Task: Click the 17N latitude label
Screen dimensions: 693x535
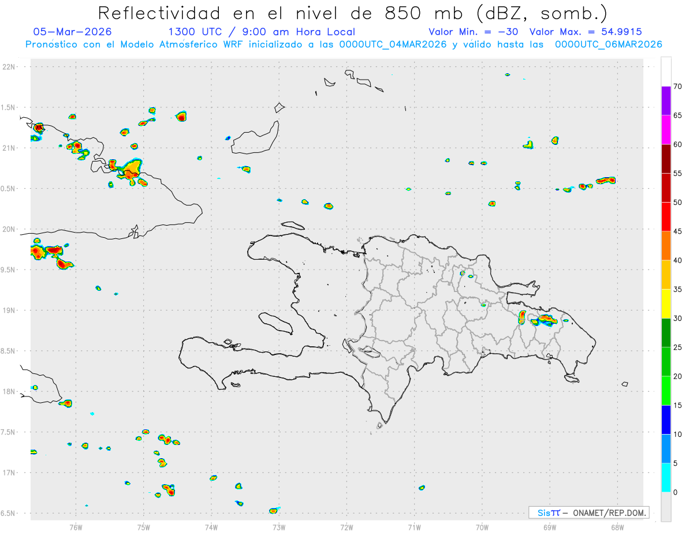Action: [9, 473]
